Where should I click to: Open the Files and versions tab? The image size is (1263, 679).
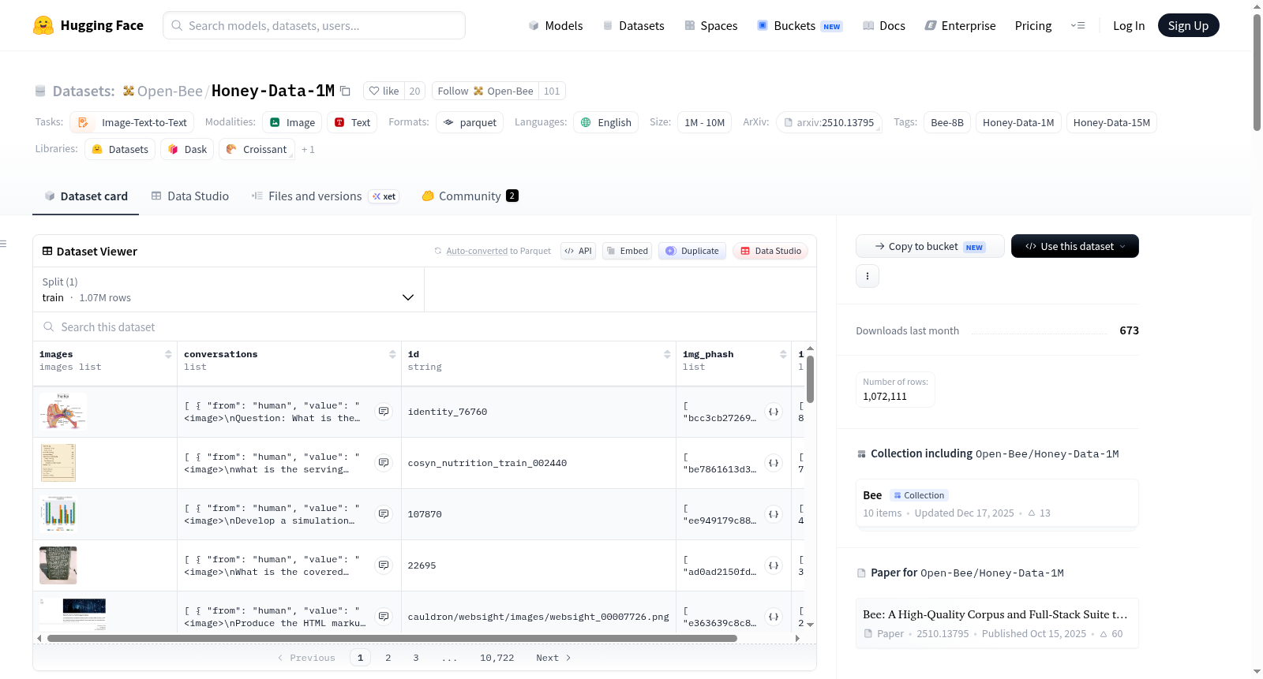[325, 196]
